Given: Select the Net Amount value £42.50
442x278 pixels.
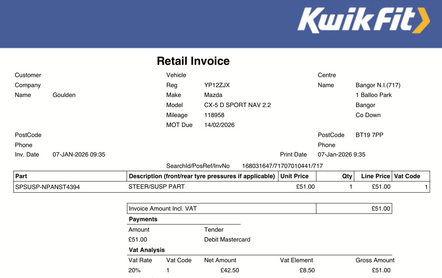Looking at the screenshot, I should click(x=229, y=270).
